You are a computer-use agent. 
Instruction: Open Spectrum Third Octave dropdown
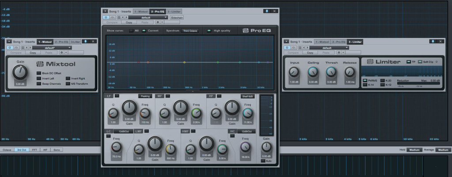point(190,31)
